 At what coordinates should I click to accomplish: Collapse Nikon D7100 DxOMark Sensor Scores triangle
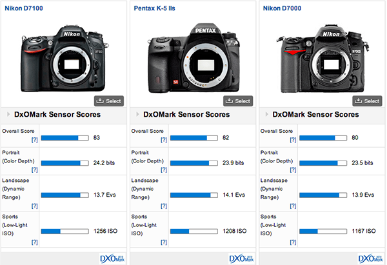[8, 114]
